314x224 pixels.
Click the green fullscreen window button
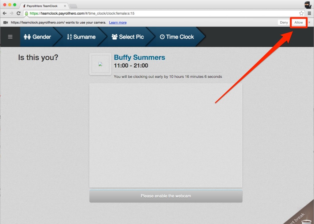(x=15, y=5)
